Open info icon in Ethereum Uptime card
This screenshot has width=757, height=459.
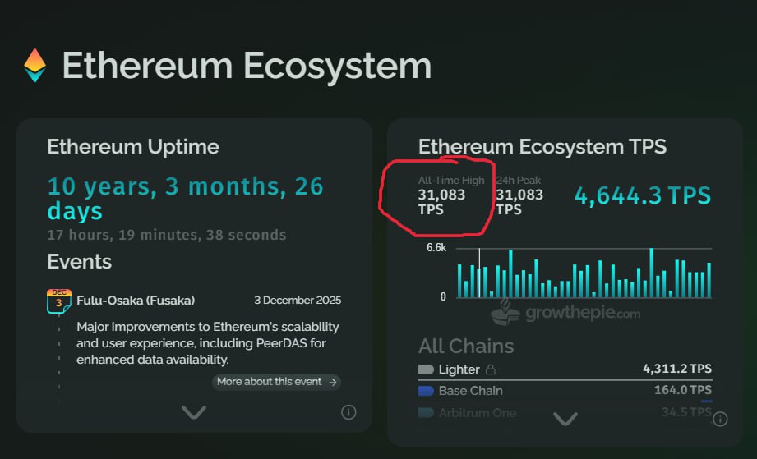click(x=348, y=412)
